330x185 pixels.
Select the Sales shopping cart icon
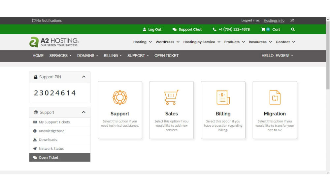(171, 97)
